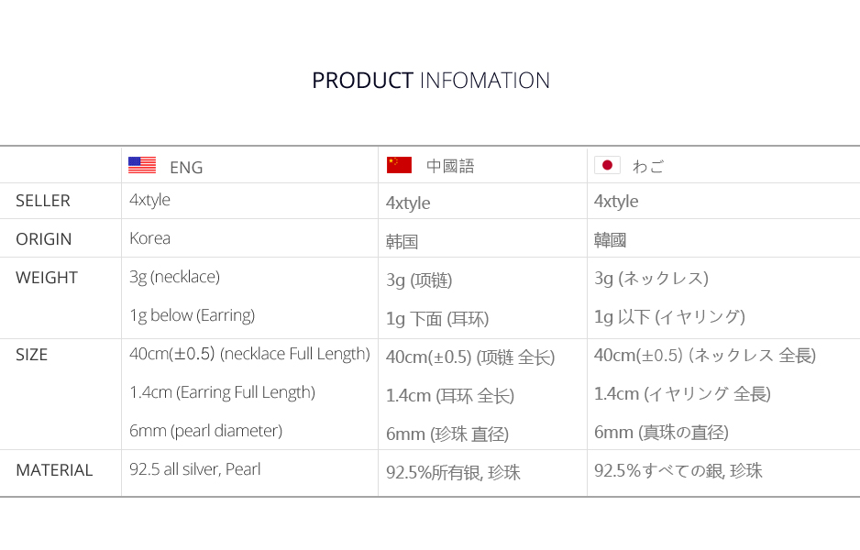Image resolution: width=860 pixels, height=550 pixels.
Task: Click 4xtyle in the ENG column
Action: pos(149,200)
